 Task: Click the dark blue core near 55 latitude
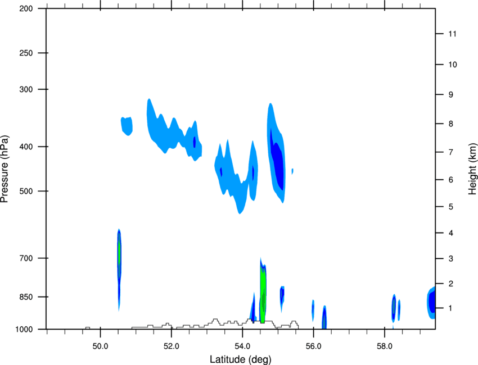click(278, 166)
